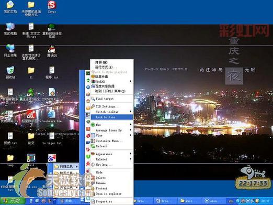Click the green New plus icon
The image size is (273, 205).
[93, 125]
